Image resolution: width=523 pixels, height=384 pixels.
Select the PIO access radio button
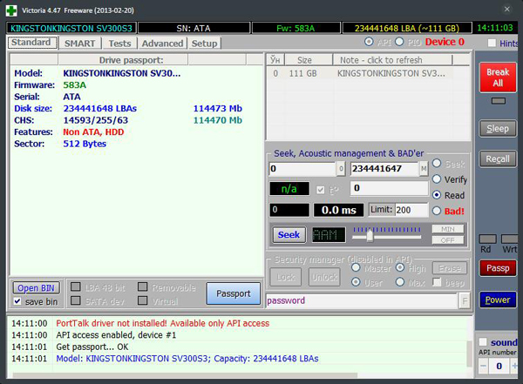399,42
